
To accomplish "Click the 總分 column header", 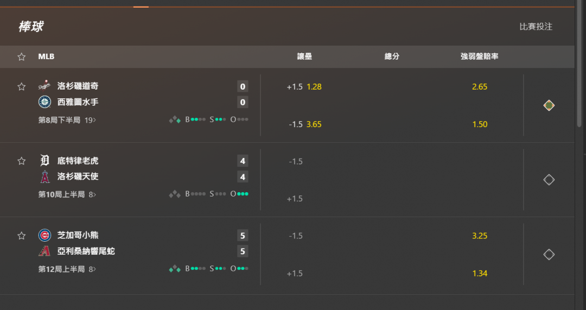I will click(x=392, y=56).
